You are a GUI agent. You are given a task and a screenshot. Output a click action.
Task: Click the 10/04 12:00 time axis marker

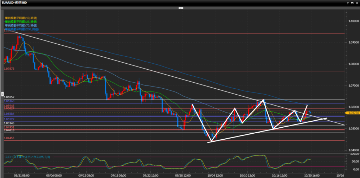tap(215, 175)
